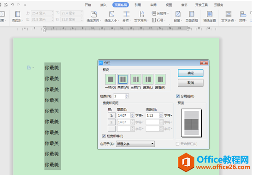
Task: Open the 页边距 page margins tool
Action: 18,17
